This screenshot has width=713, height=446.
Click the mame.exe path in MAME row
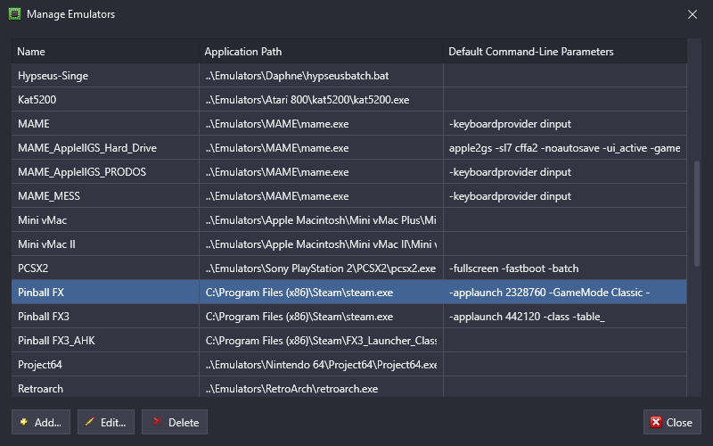[x=277, y=124]
